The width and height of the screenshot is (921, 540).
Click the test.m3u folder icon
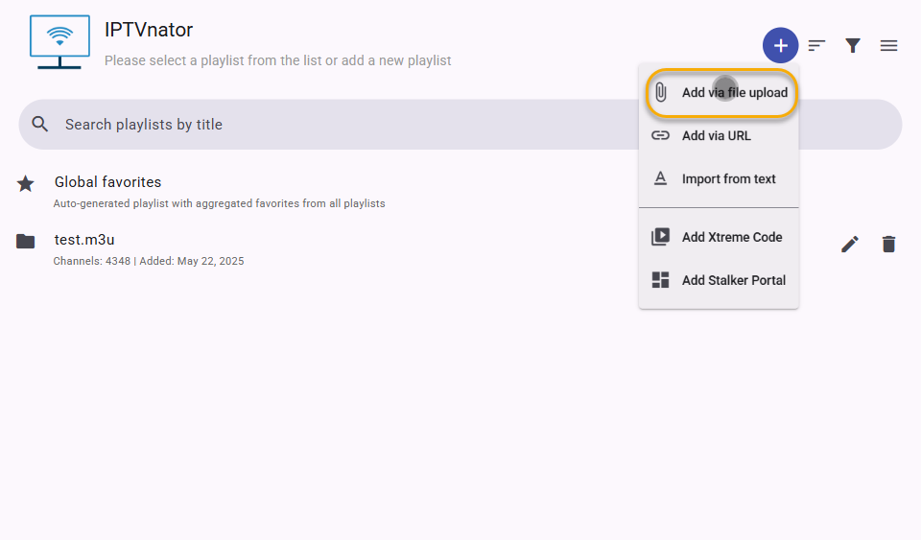click(x=25, y=242)
